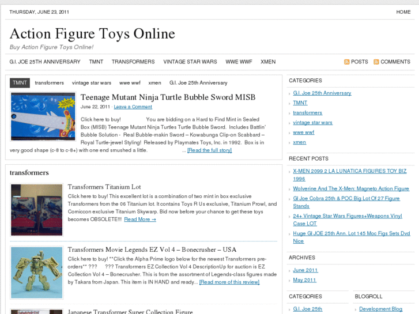Click Leave a Comment link

pyautogui.click(x=133, y=107)
